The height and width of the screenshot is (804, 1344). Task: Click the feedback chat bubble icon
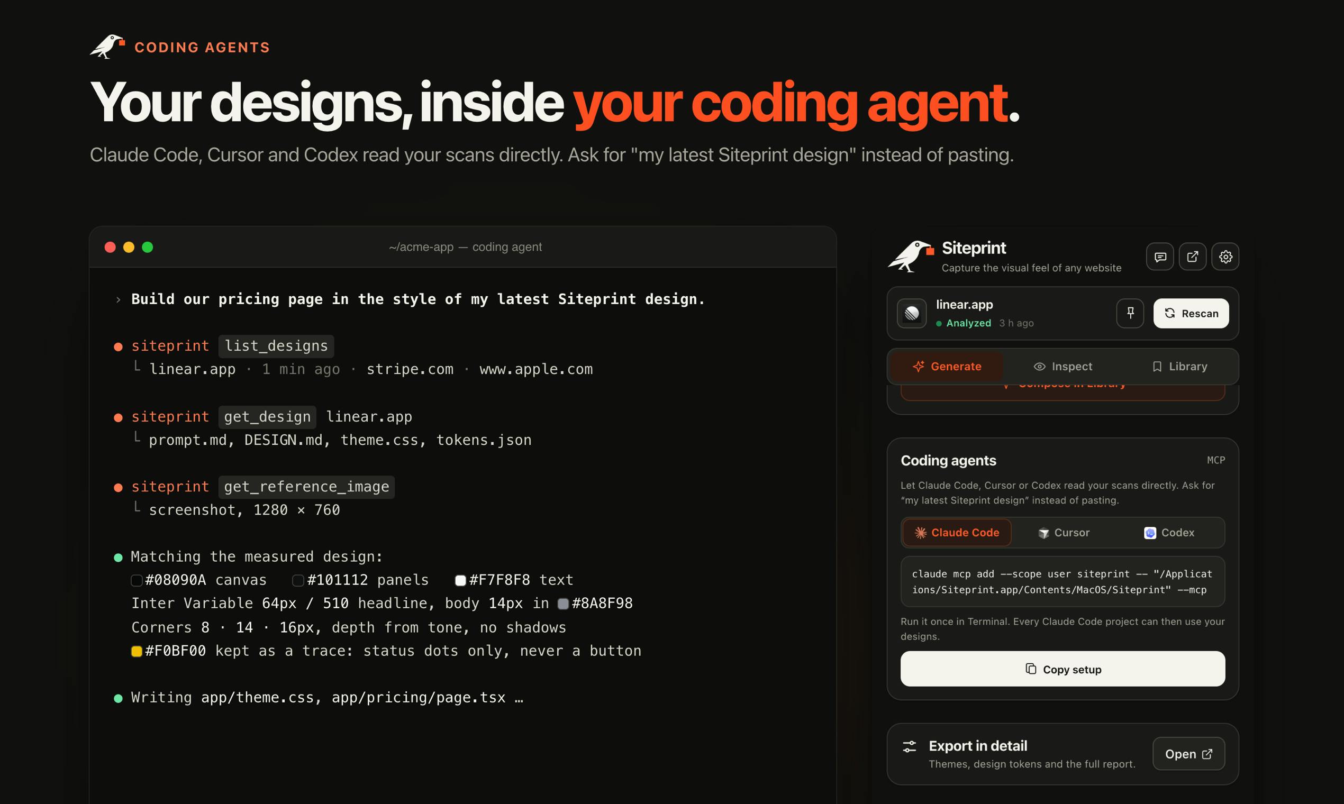tap(1160, 257)
